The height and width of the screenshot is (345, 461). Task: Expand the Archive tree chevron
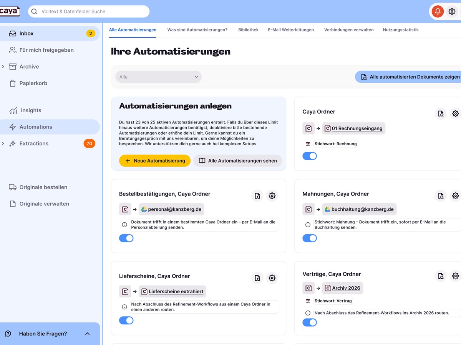point(3,67)
